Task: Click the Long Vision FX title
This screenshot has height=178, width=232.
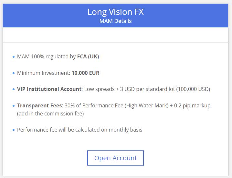Action: tap(116, 12)
